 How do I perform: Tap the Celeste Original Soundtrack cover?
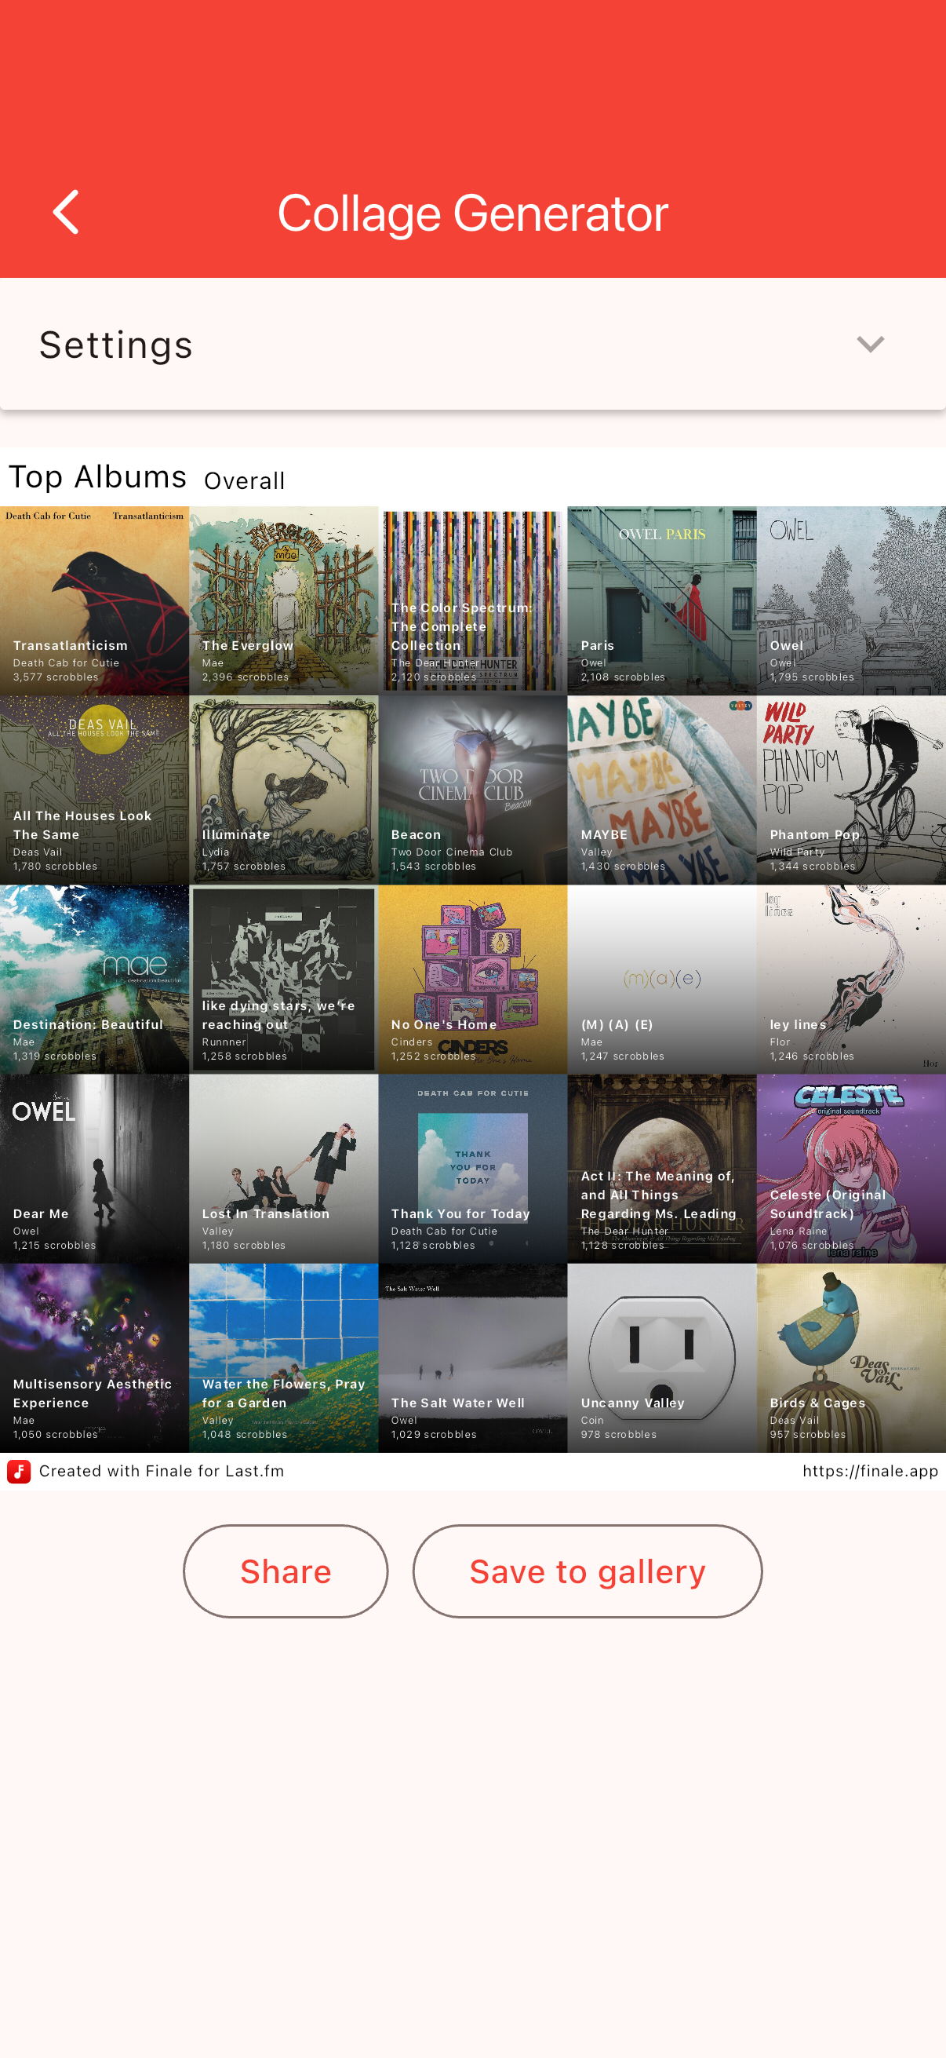point(851,1168)
